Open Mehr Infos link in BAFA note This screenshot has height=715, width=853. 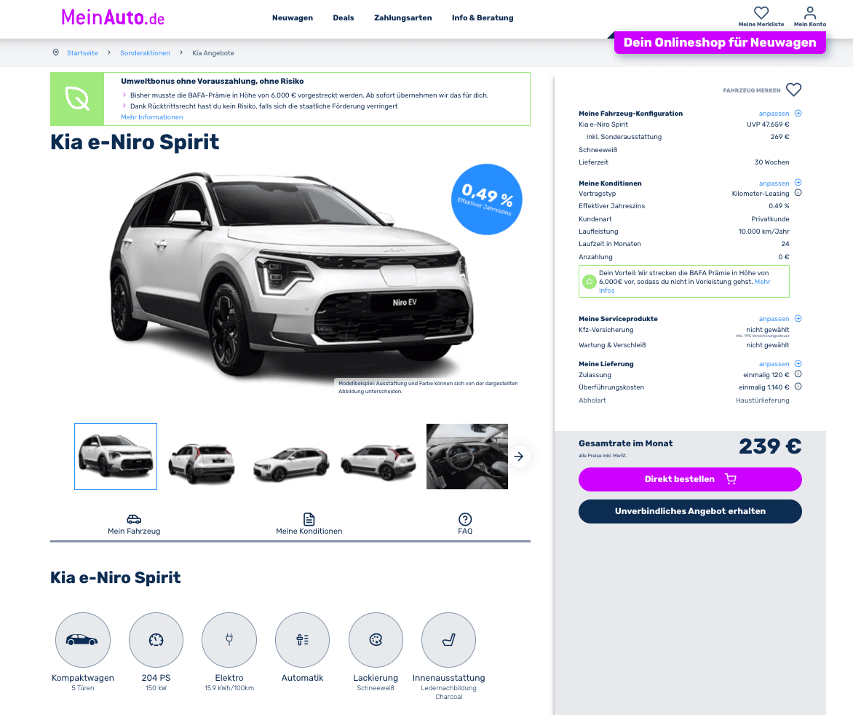[x=762, y=282]
